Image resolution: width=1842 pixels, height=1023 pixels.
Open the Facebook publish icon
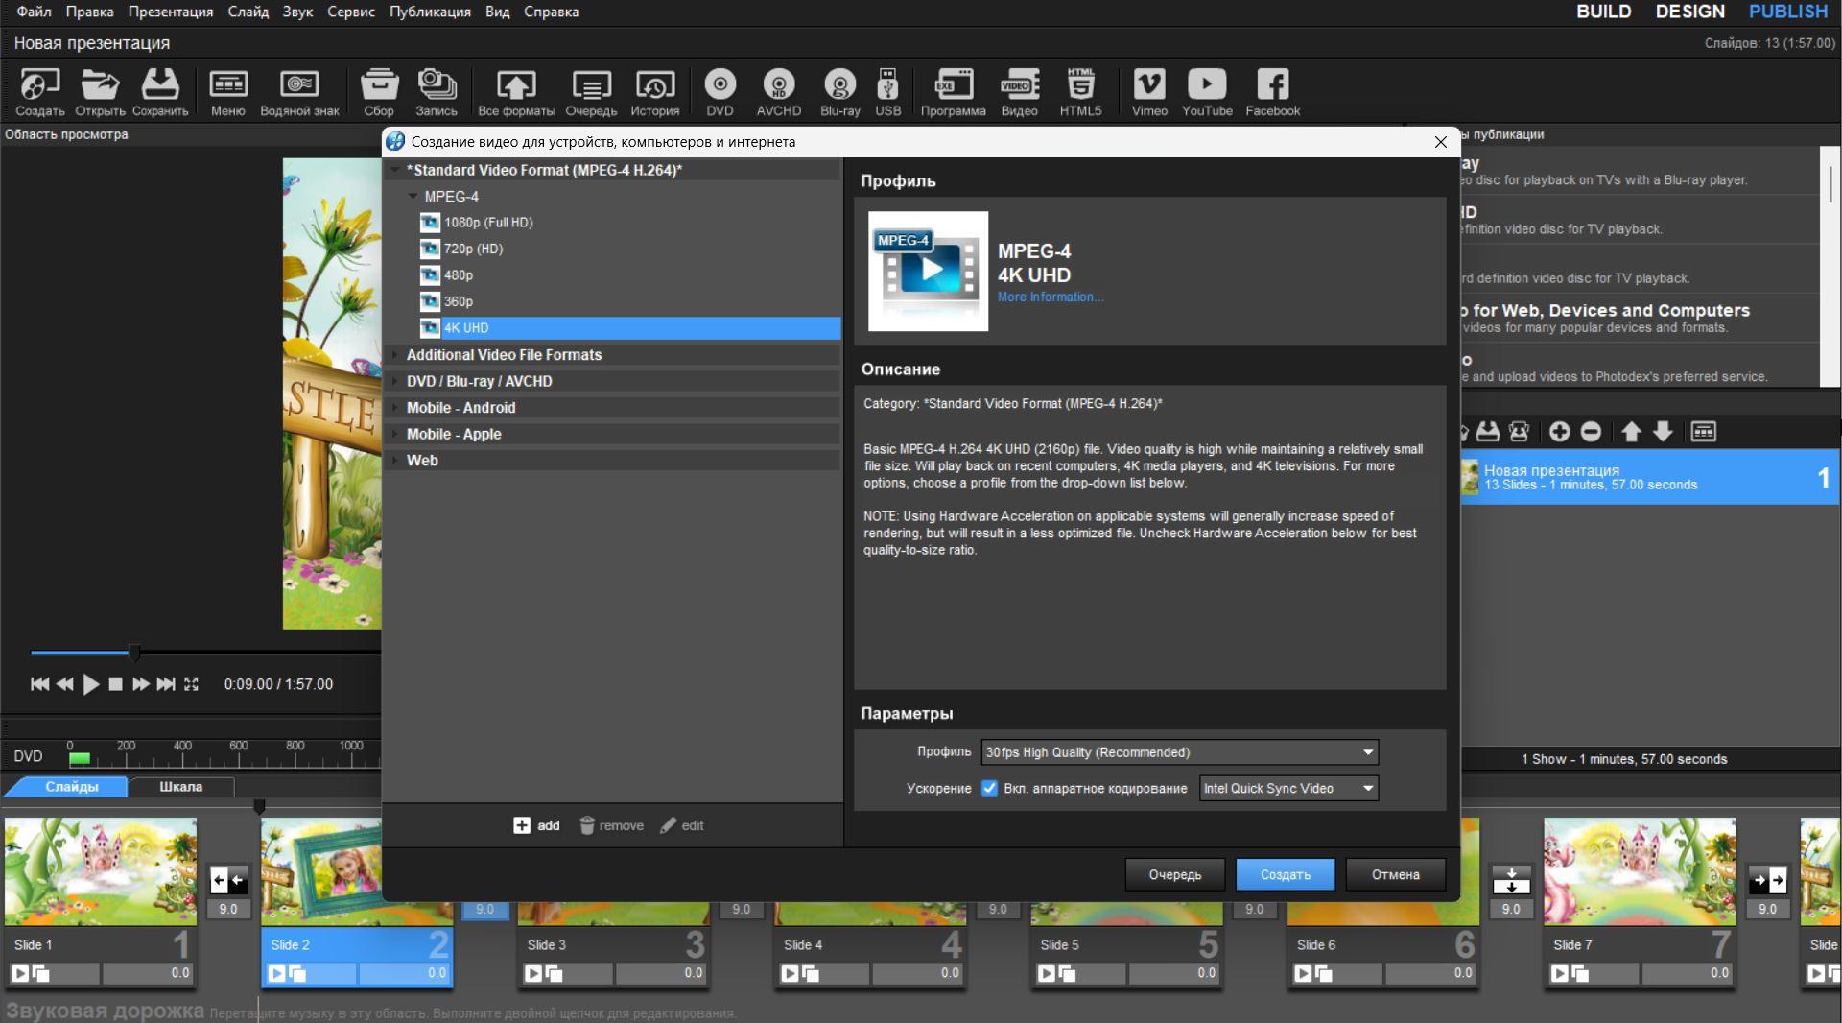coord(1272,92)
